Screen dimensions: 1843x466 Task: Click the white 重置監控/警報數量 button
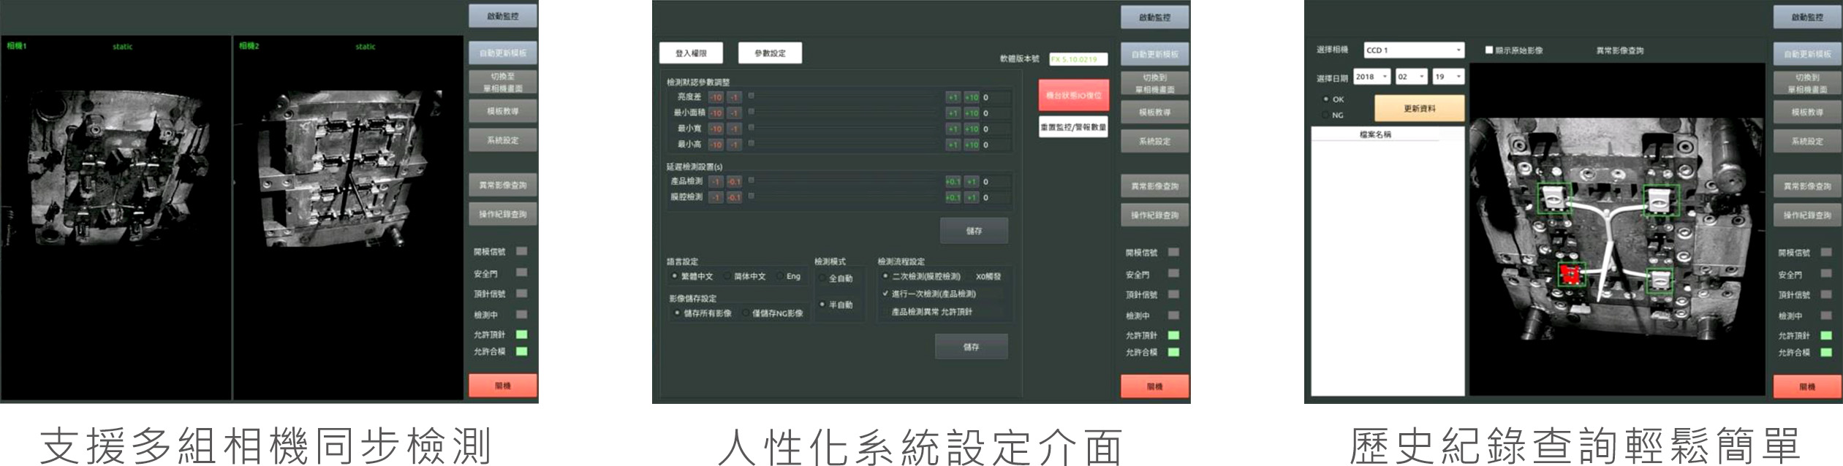pos(1073,127)
